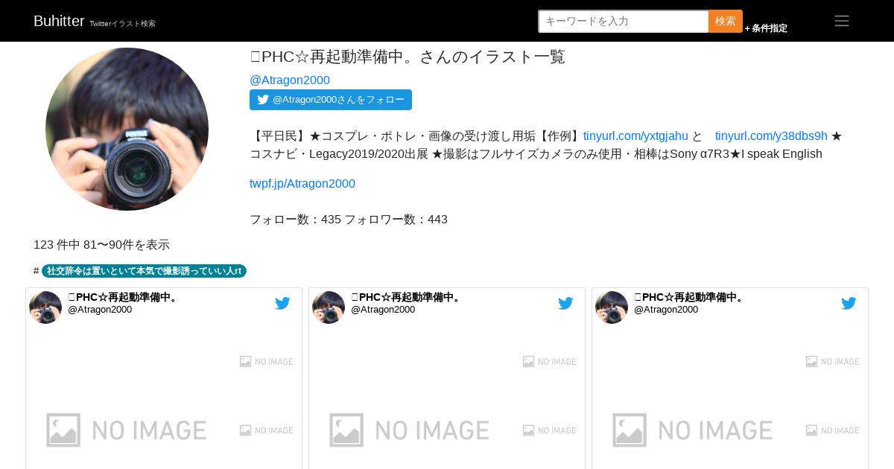
Task: Click the small avatar on the third card
Action: click(x=612, y=307)
